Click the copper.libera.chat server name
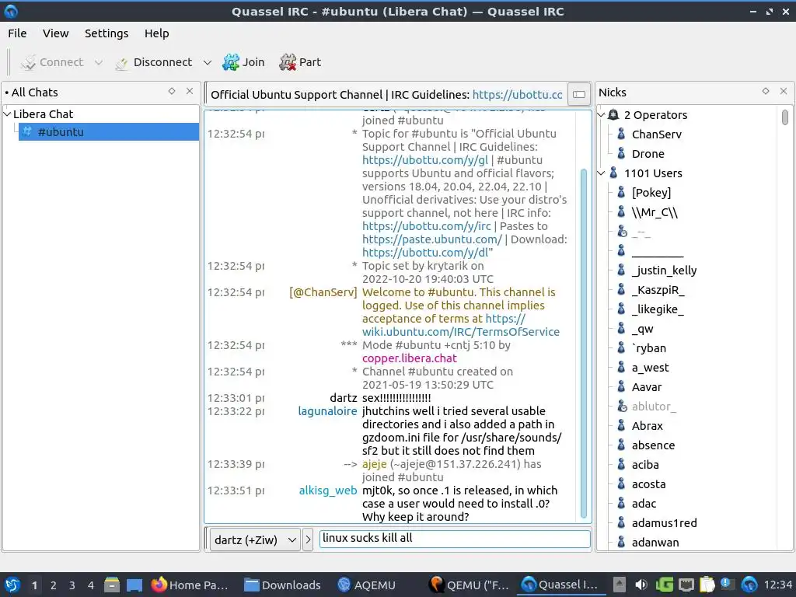 pyautogui.click(x=409, y=358)
